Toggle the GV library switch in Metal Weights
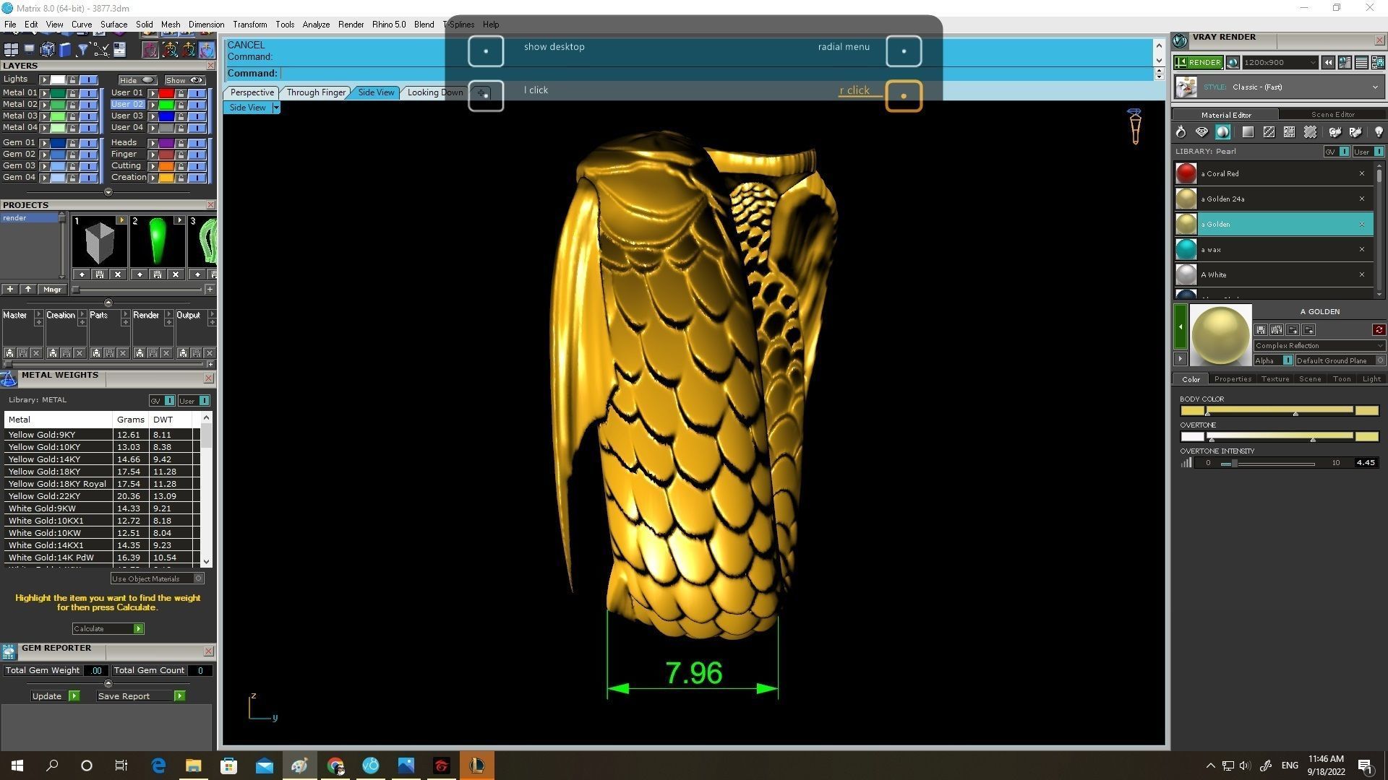 click(x=169, y=401)
